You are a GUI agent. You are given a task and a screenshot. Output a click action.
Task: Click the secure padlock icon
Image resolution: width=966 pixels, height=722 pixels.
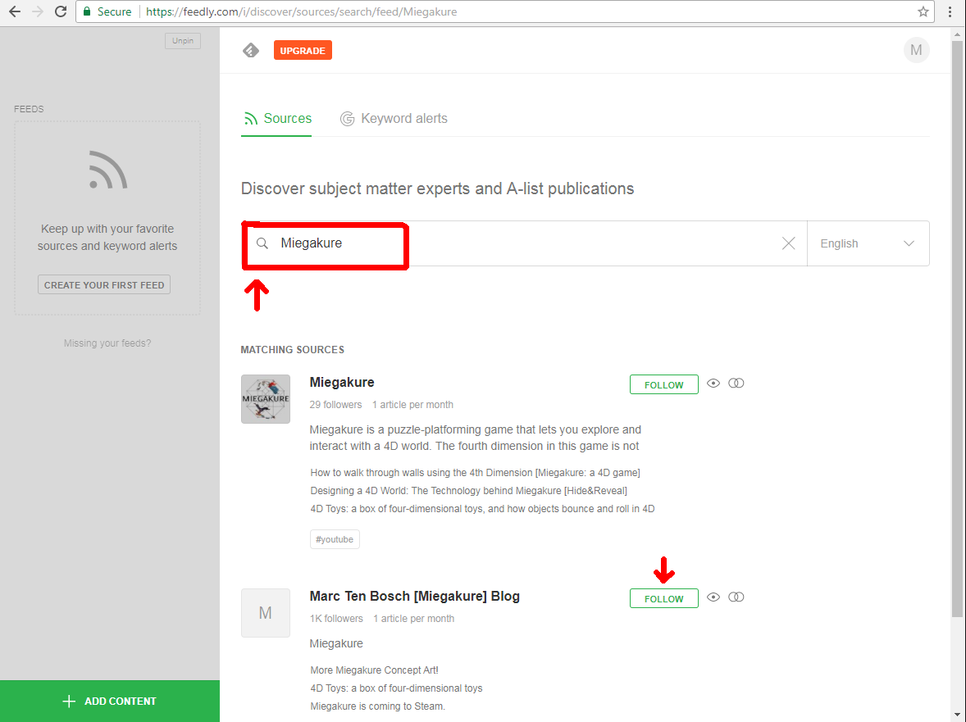(x=87, y=11)
